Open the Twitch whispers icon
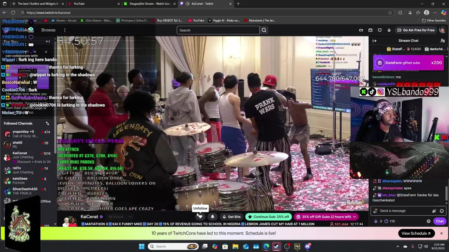 point(380,30)
